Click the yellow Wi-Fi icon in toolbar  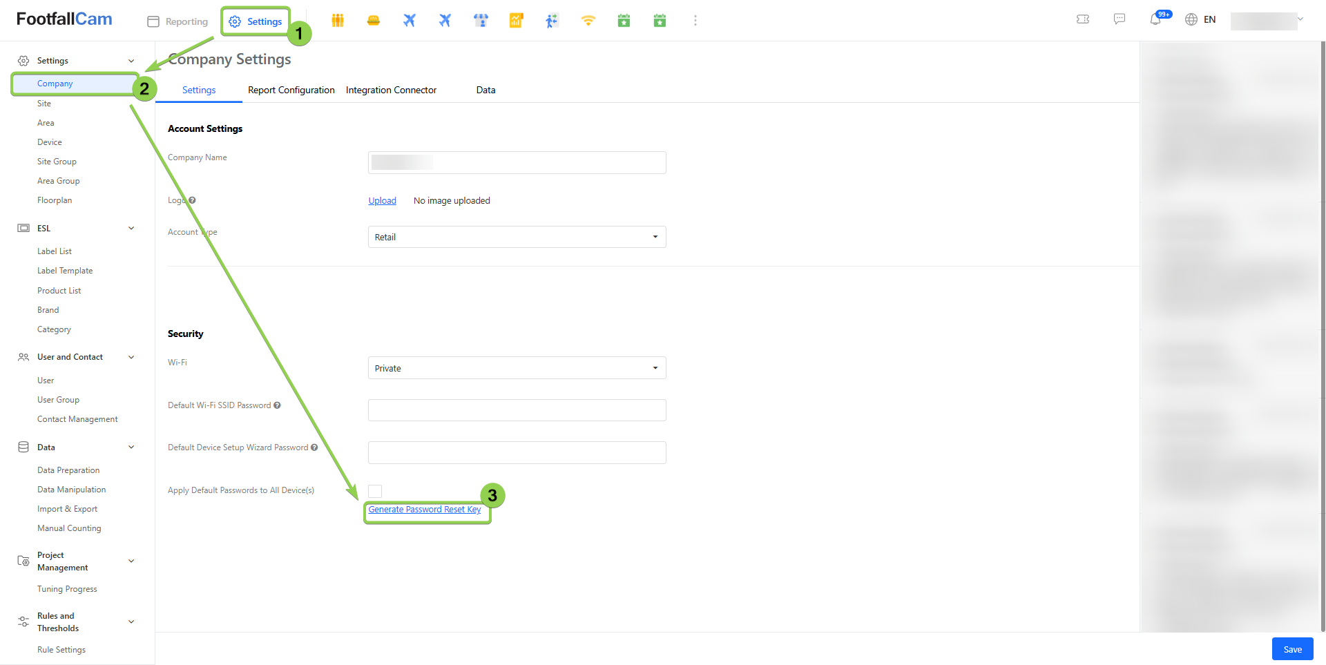tap(588, 21)
